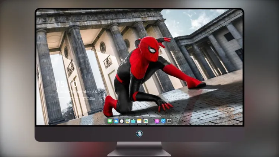The image size is (279, 157).
Task: Open the App Store icon
Action: (163, 121)
